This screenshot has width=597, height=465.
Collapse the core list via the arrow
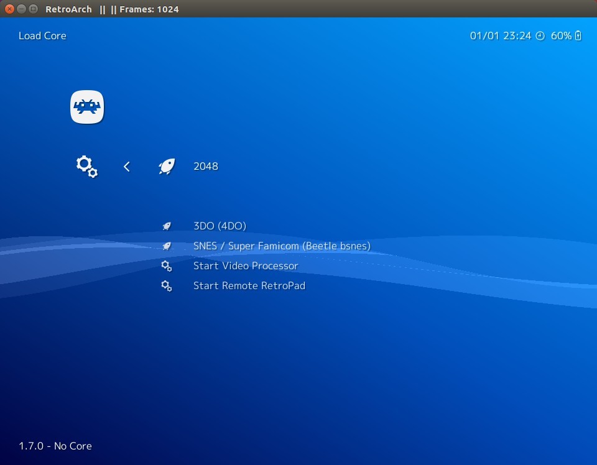click(x=126, y=166)
